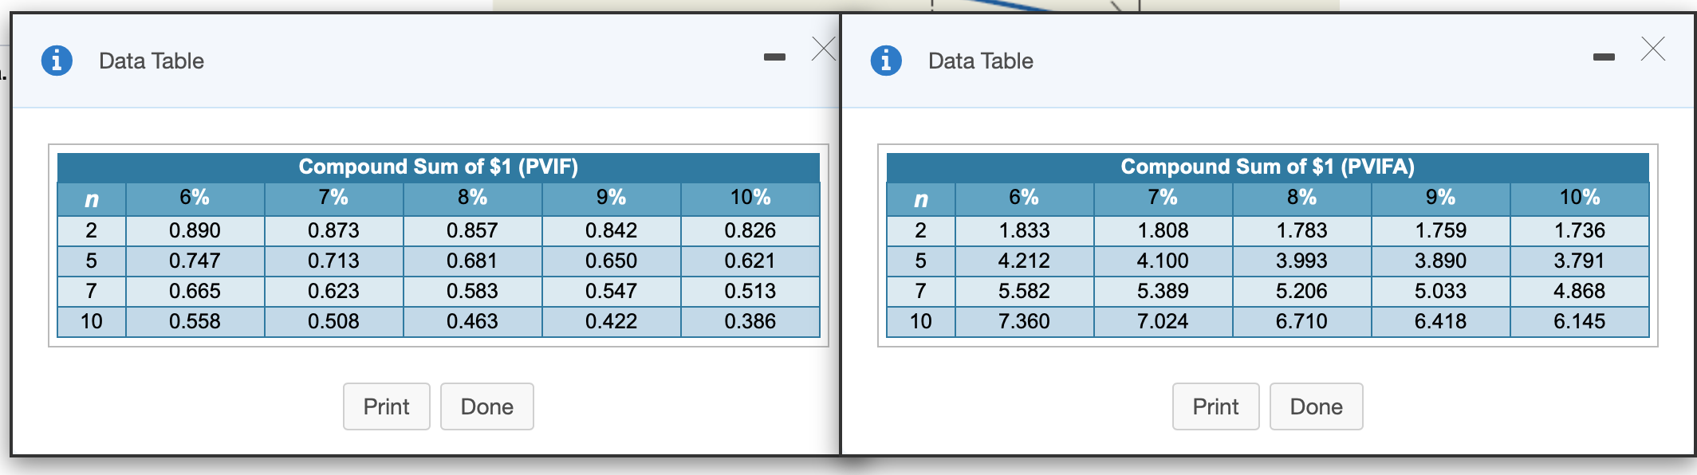This screenshot has height=475, width=1697.
Task: Click the info icon in the PVIF dialog
Action: coord(57,61)
